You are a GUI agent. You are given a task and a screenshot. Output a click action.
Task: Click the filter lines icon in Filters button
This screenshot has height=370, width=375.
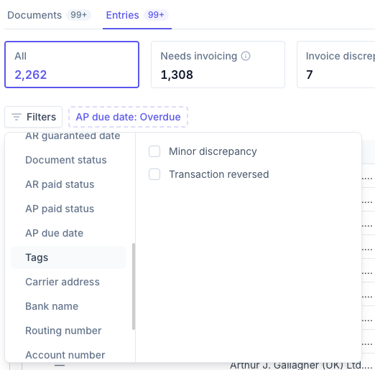[x=17, y=117]
